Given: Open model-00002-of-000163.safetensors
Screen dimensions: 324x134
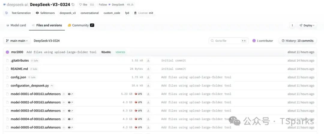Looking at the screenshot, I should [35, 102].
